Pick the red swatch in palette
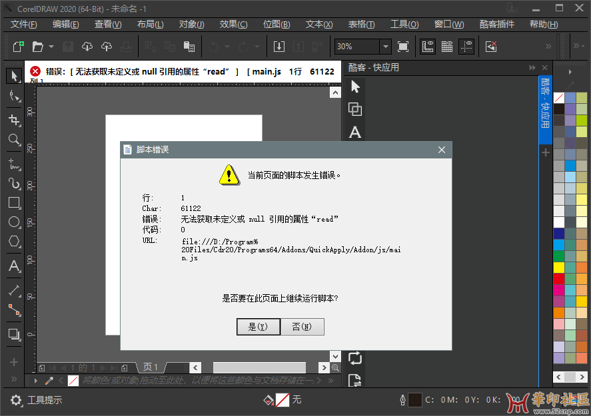591x416 pixels. coord(559,279)
